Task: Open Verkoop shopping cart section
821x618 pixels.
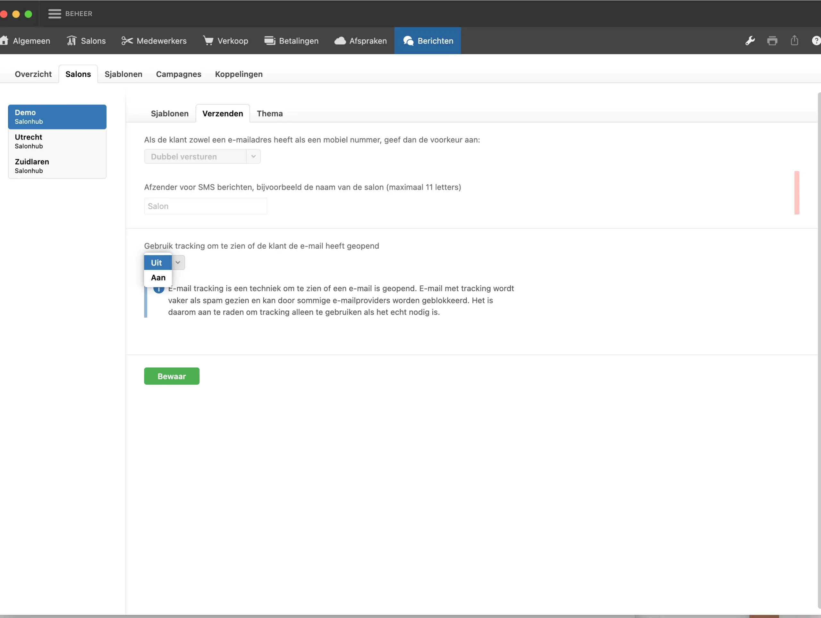Action: coord(225,41)
